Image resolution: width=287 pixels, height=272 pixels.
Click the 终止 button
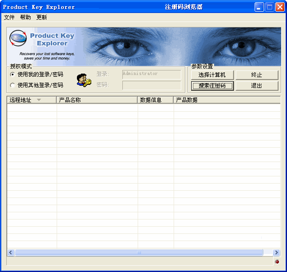(257, 75)
